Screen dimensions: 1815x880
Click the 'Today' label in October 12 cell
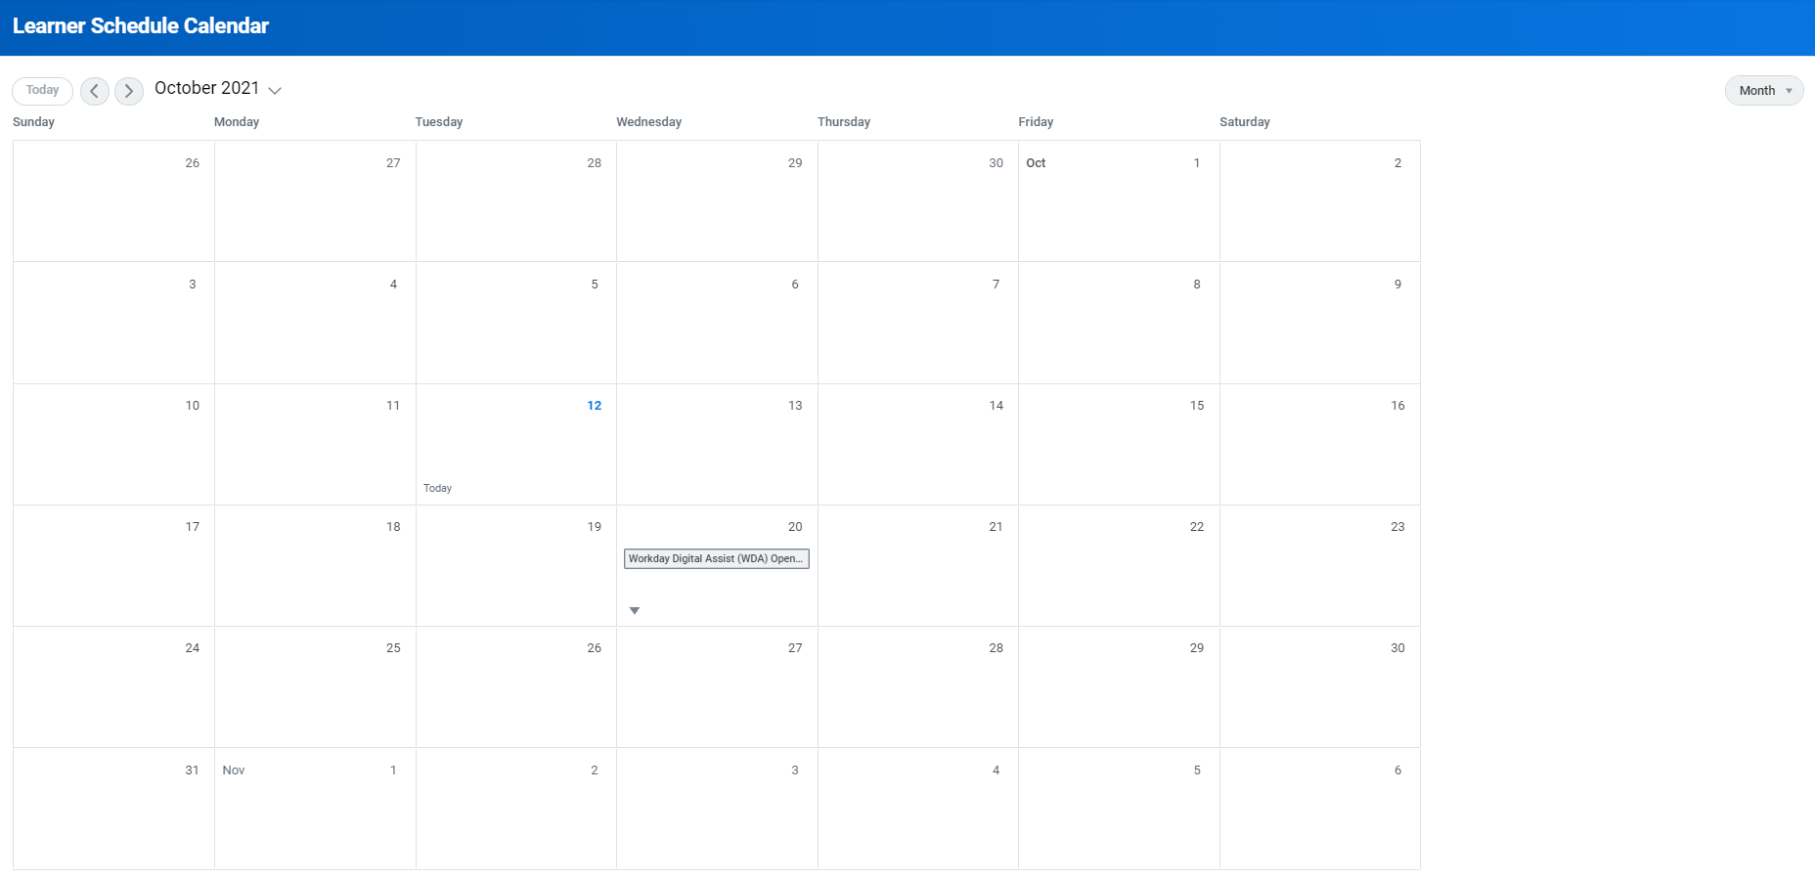coord(437,488)
